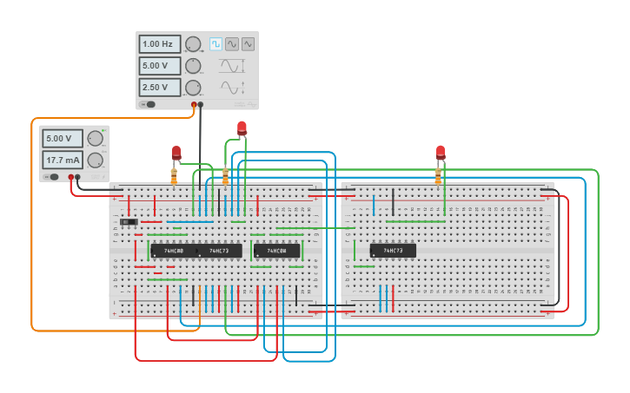
Task: Click the 74HC08 chip on left breadboard
Action: [276, 251]
